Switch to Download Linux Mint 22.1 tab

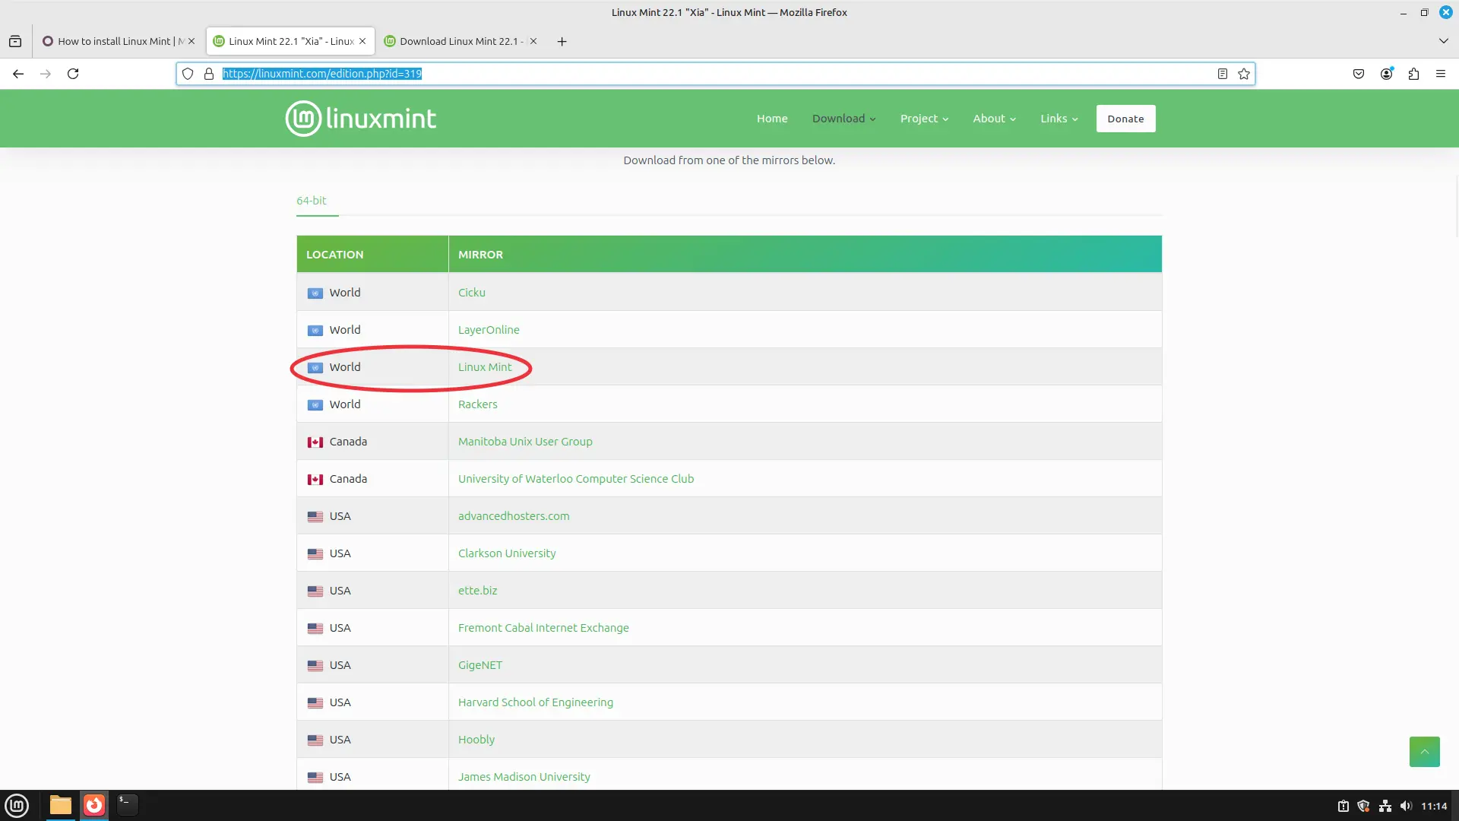click(458, 41)
